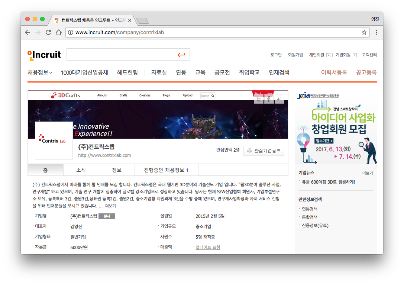Expand the 기업회원 dropdown arrow
This screenshot has width=404, height=284.
pyautogui.click(x=355, y=55)
